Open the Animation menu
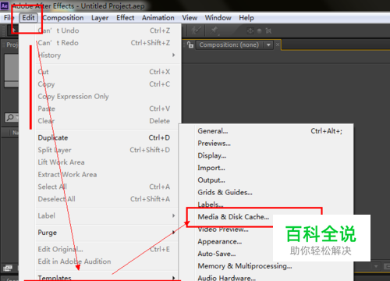The height and width of the screenshot is (281, 390). [158, 18]
